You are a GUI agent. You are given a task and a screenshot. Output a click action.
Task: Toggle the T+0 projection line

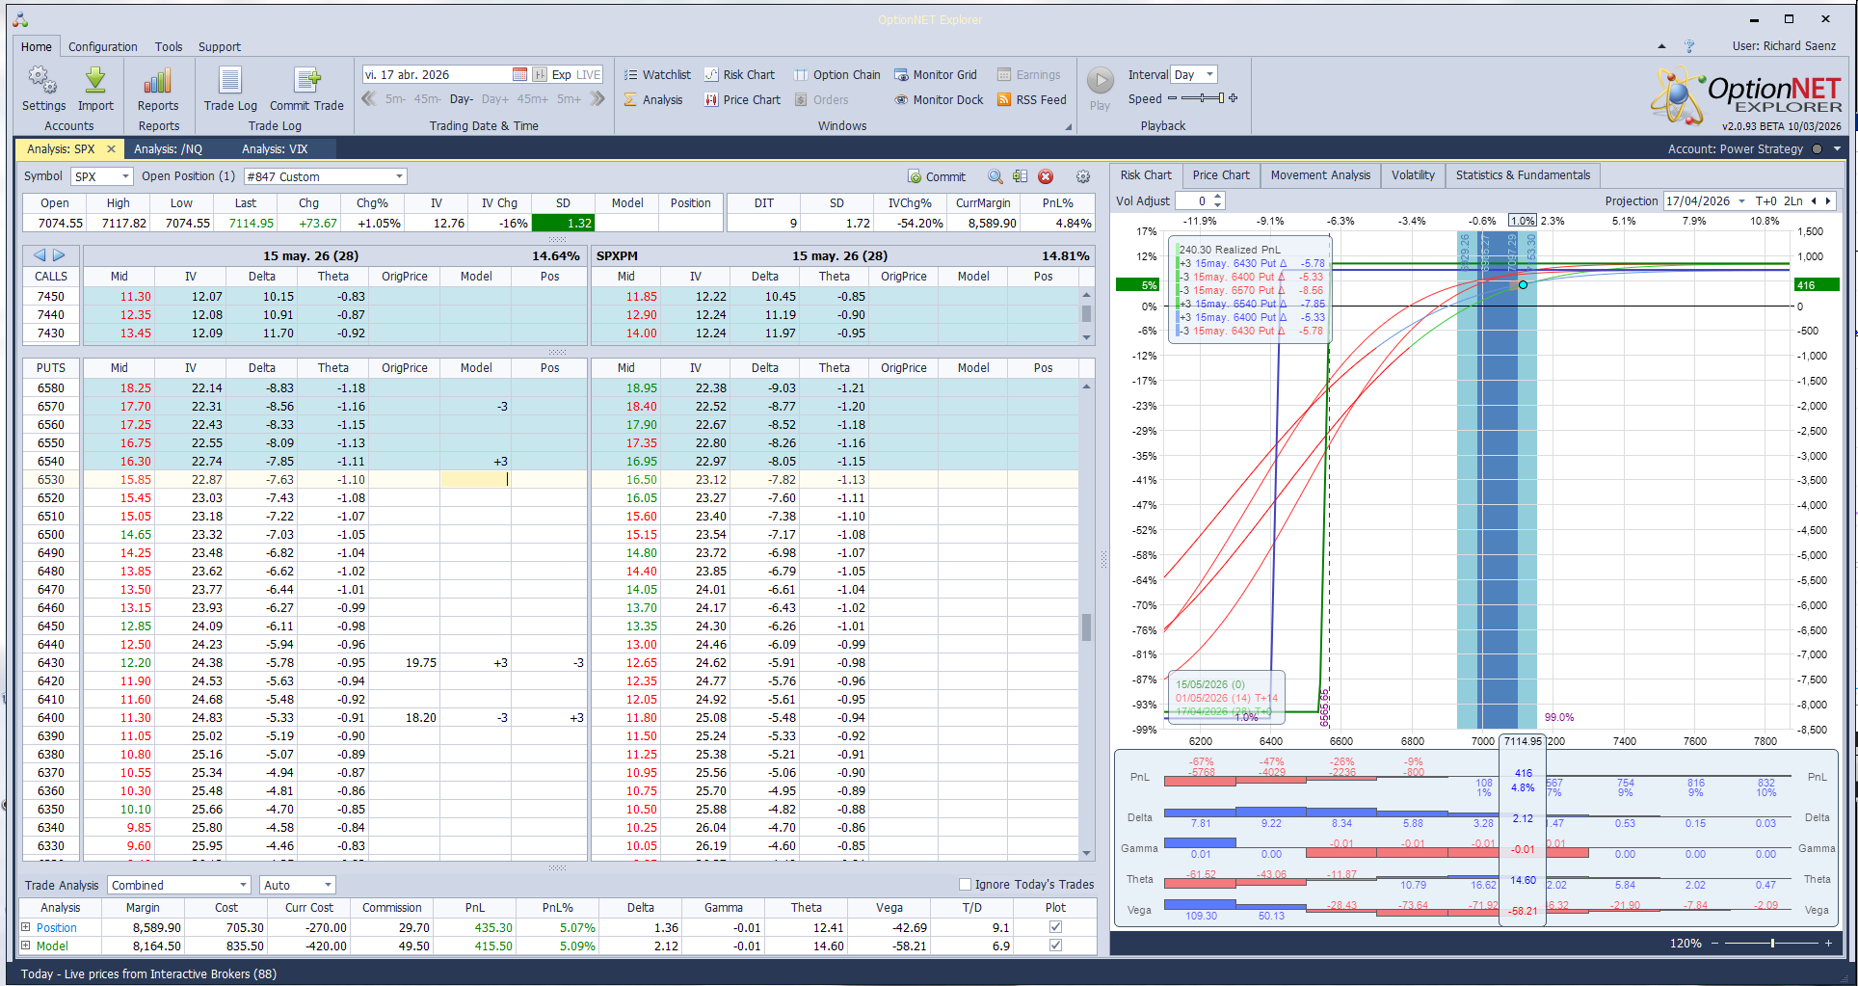(1765, 200)
